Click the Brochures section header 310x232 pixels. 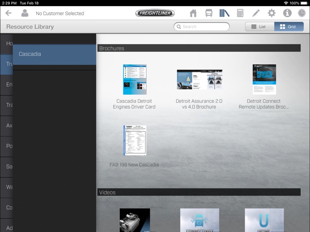199,48
